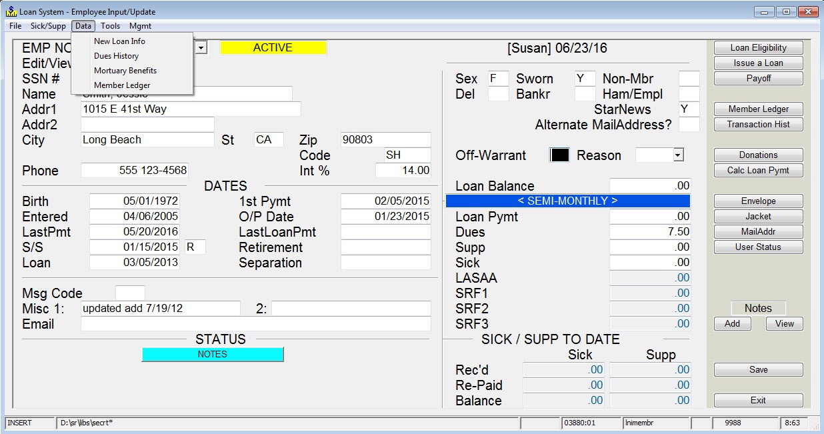The width and height of the screenshot is (824, 434).
Task: Open the Sick/Supp menu
Action: tap(47, 26)
